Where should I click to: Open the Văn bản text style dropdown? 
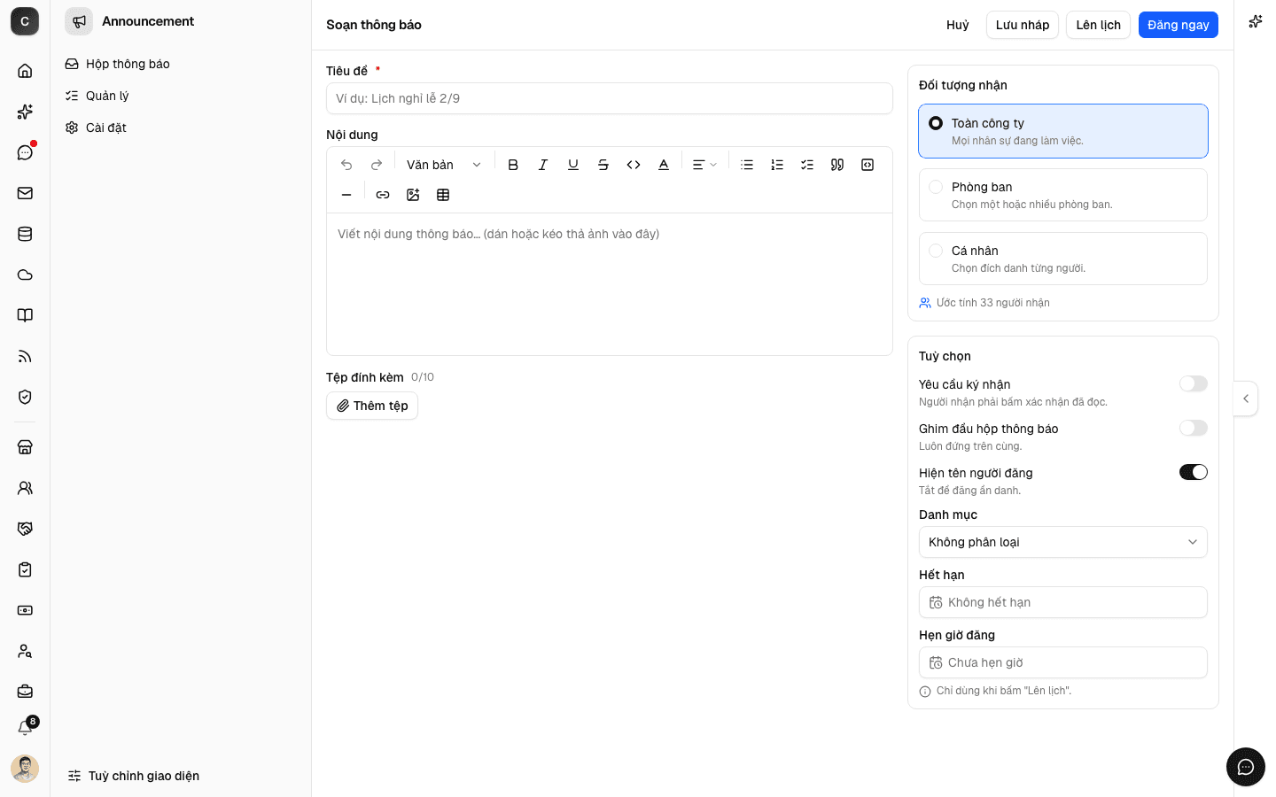(443, 165)
